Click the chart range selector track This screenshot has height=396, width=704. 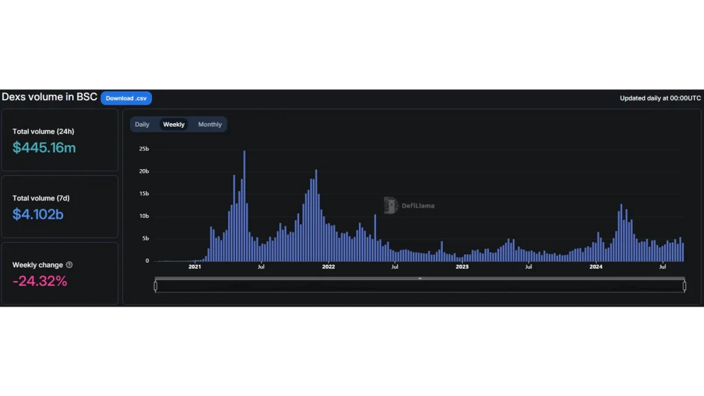point(420,285)
